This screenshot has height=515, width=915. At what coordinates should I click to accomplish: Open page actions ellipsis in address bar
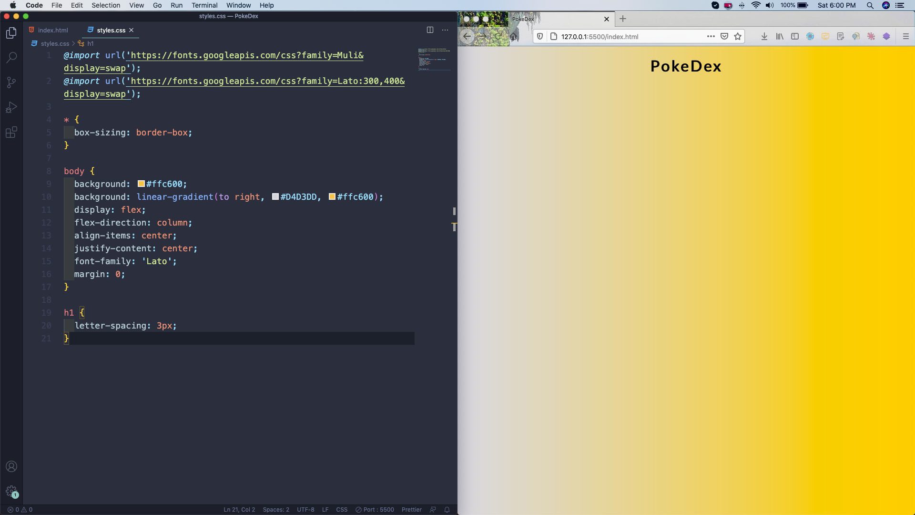tap(711, 36)
